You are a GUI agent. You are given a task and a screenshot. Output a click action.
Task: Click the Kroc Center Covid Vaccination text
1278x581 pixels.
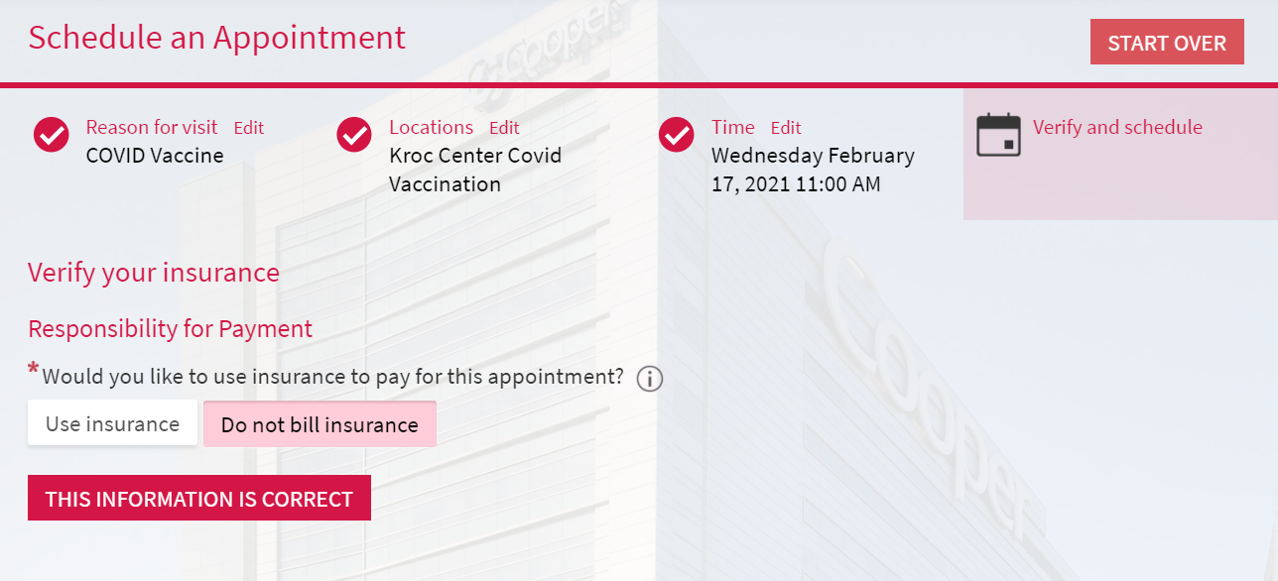click(475, 170)
